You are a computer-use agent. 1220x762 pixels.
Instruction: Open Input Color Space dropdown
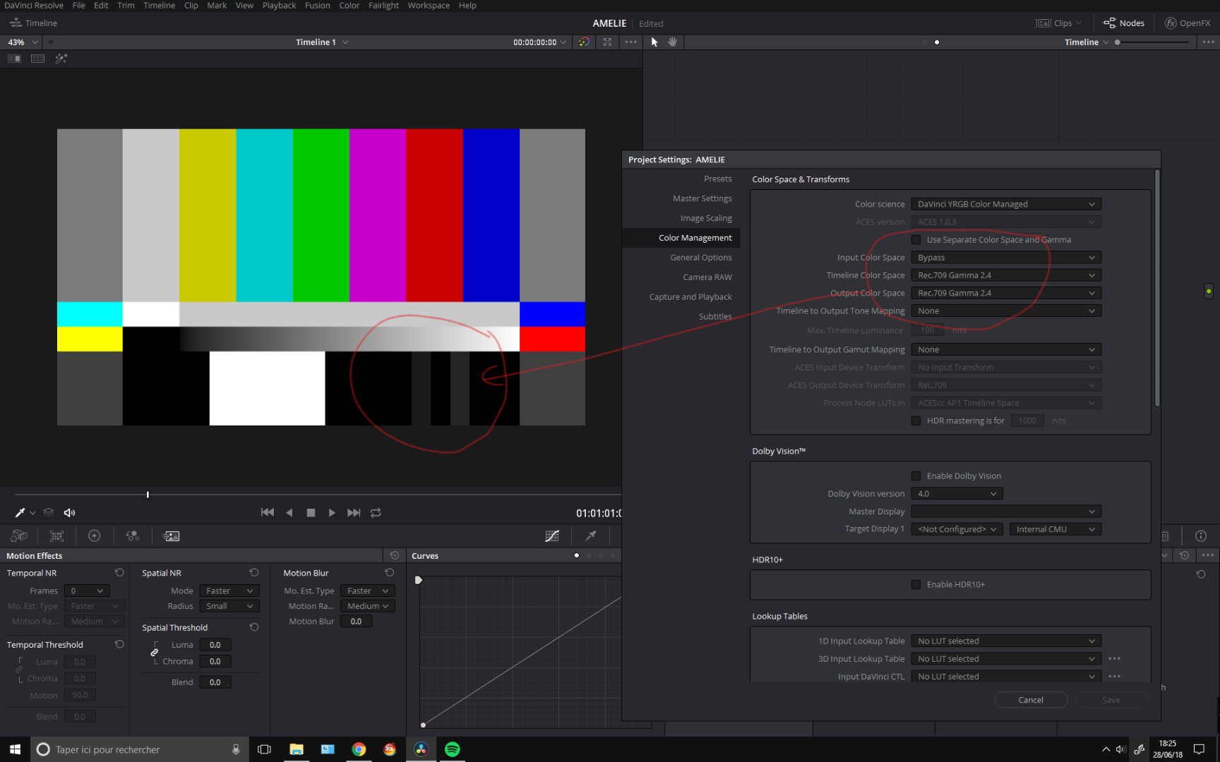tap(1006, 258)
